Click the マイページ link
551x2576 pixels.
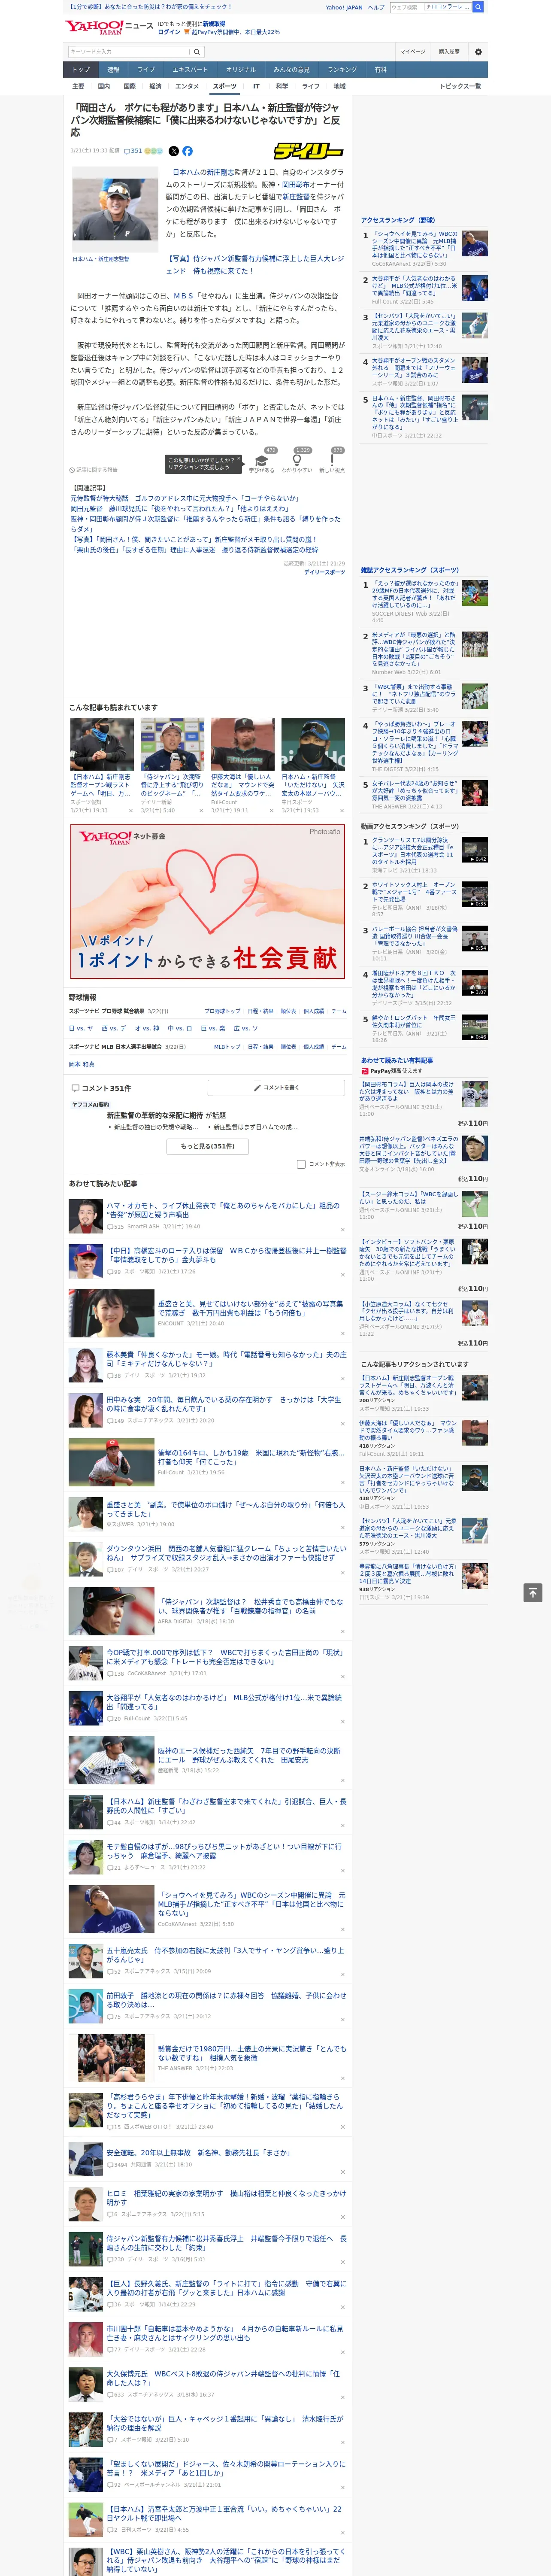412,51
